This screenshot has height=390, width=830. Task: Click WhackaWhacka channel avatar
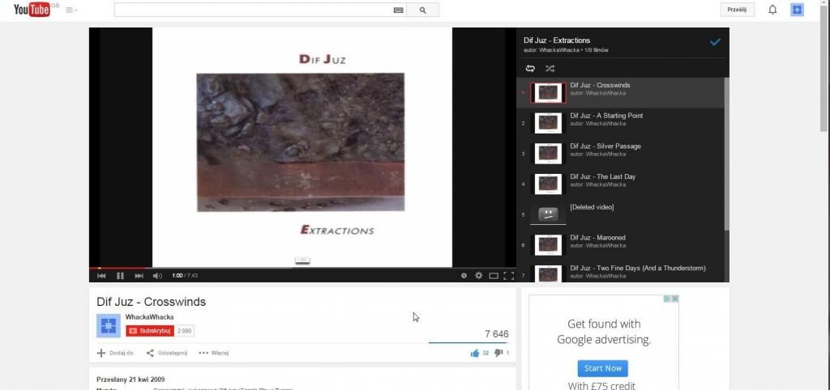[x=109, y=325]
